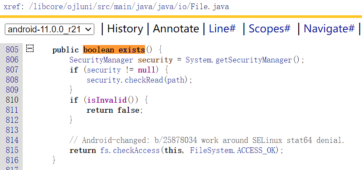Jump to line number 808
The width and height of the screenshot is (362, 170).
pos(12,80)
